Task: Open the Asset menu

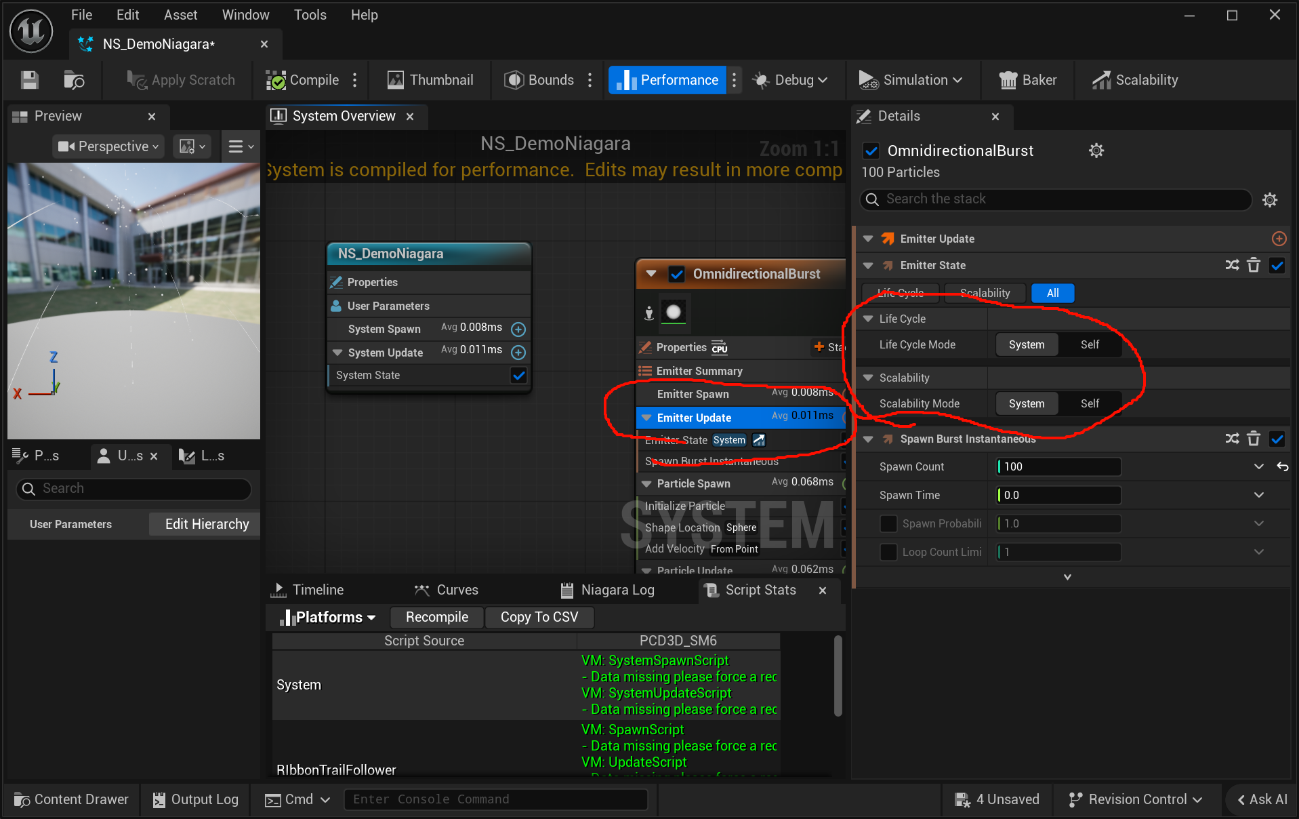Action: point(180,15)
